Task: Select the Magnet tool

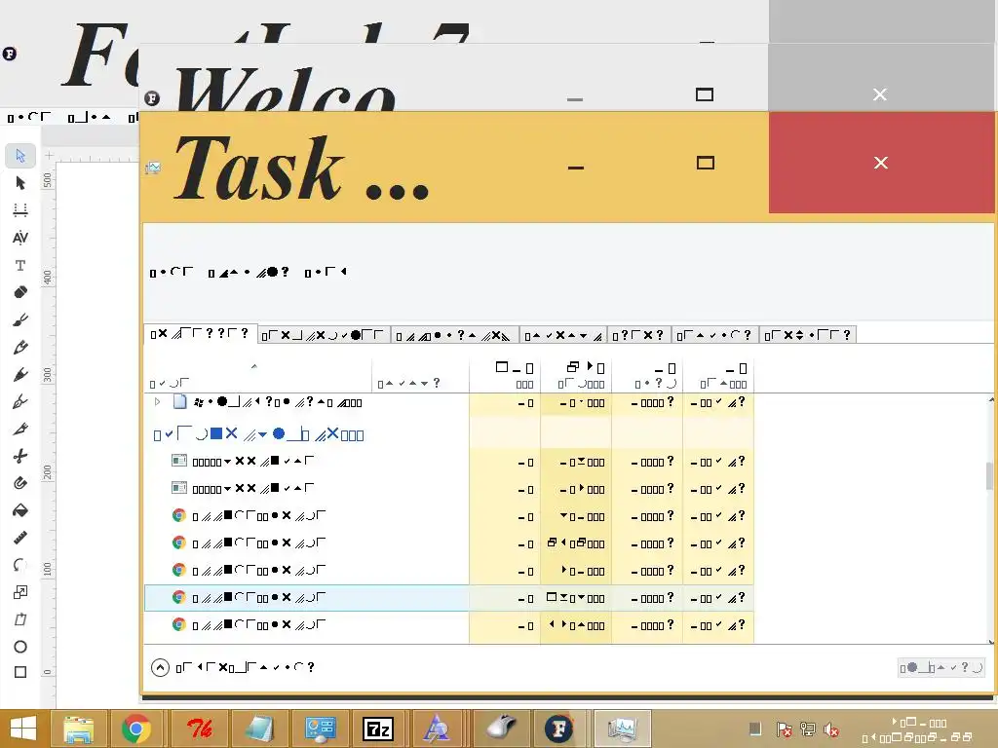Action: coord(20,483)
